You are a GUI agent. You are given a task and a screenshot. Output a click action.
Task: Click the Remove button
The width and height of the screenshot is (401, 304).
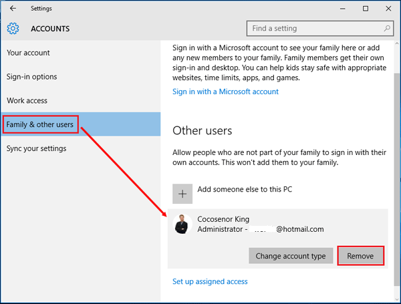(x=361, y=256)
